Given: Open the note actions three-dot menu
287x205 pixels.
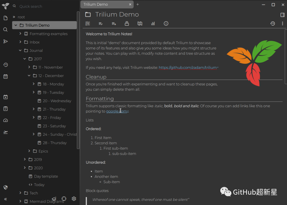Looking at the screenshot, I should tap(282, 24).
